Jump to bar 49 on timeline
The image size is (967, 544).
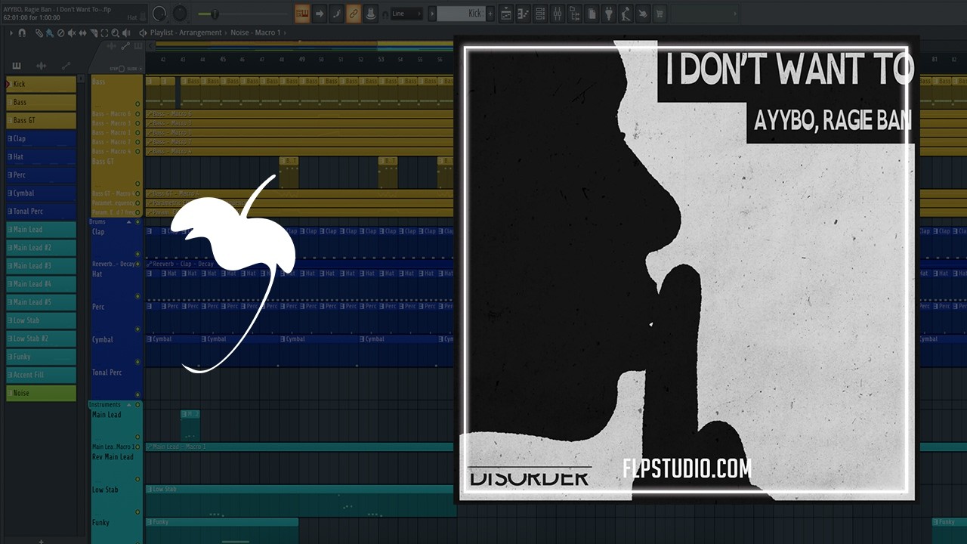click(301, 59)
